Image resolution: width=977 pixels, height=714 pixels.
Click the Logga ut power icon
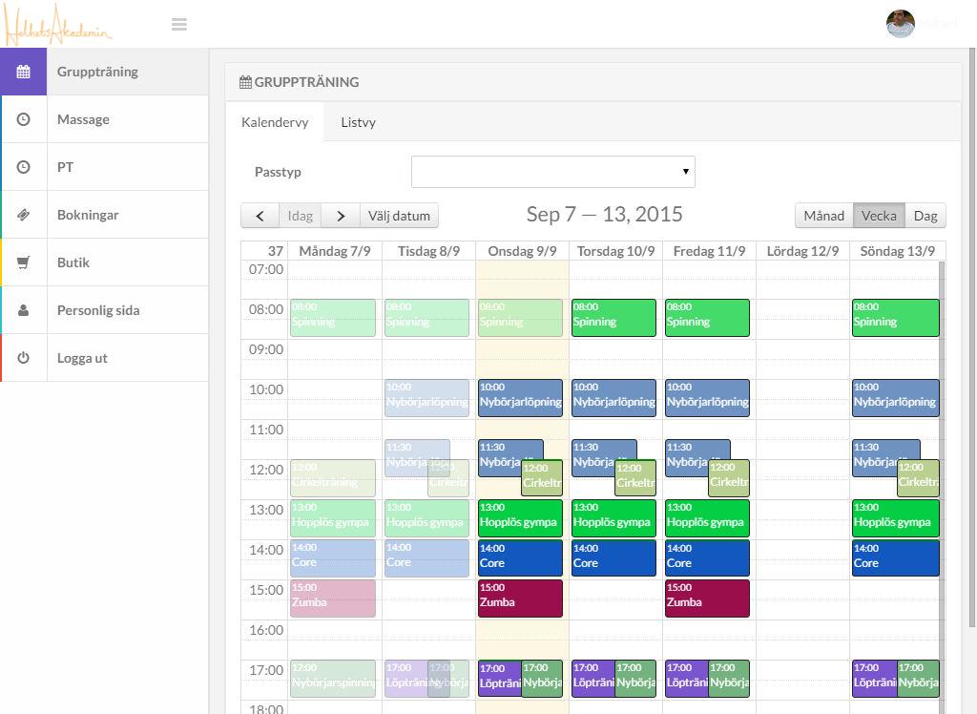tap(23, 358)
